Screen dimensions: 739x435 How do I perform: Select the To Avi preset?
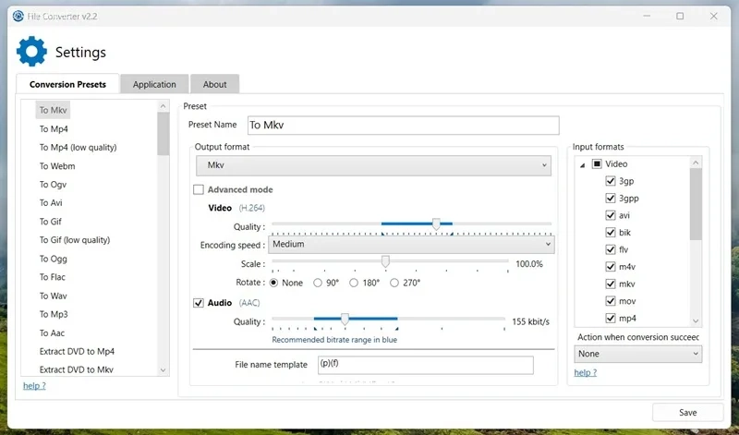click(51, 202)
